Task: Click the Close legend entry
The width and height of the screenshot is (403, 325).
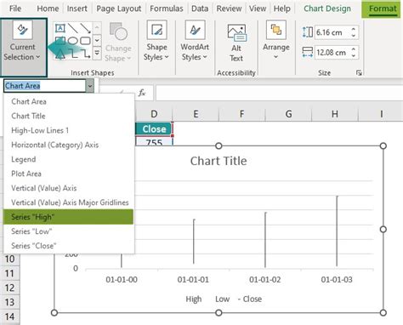Action: [250, 299]
